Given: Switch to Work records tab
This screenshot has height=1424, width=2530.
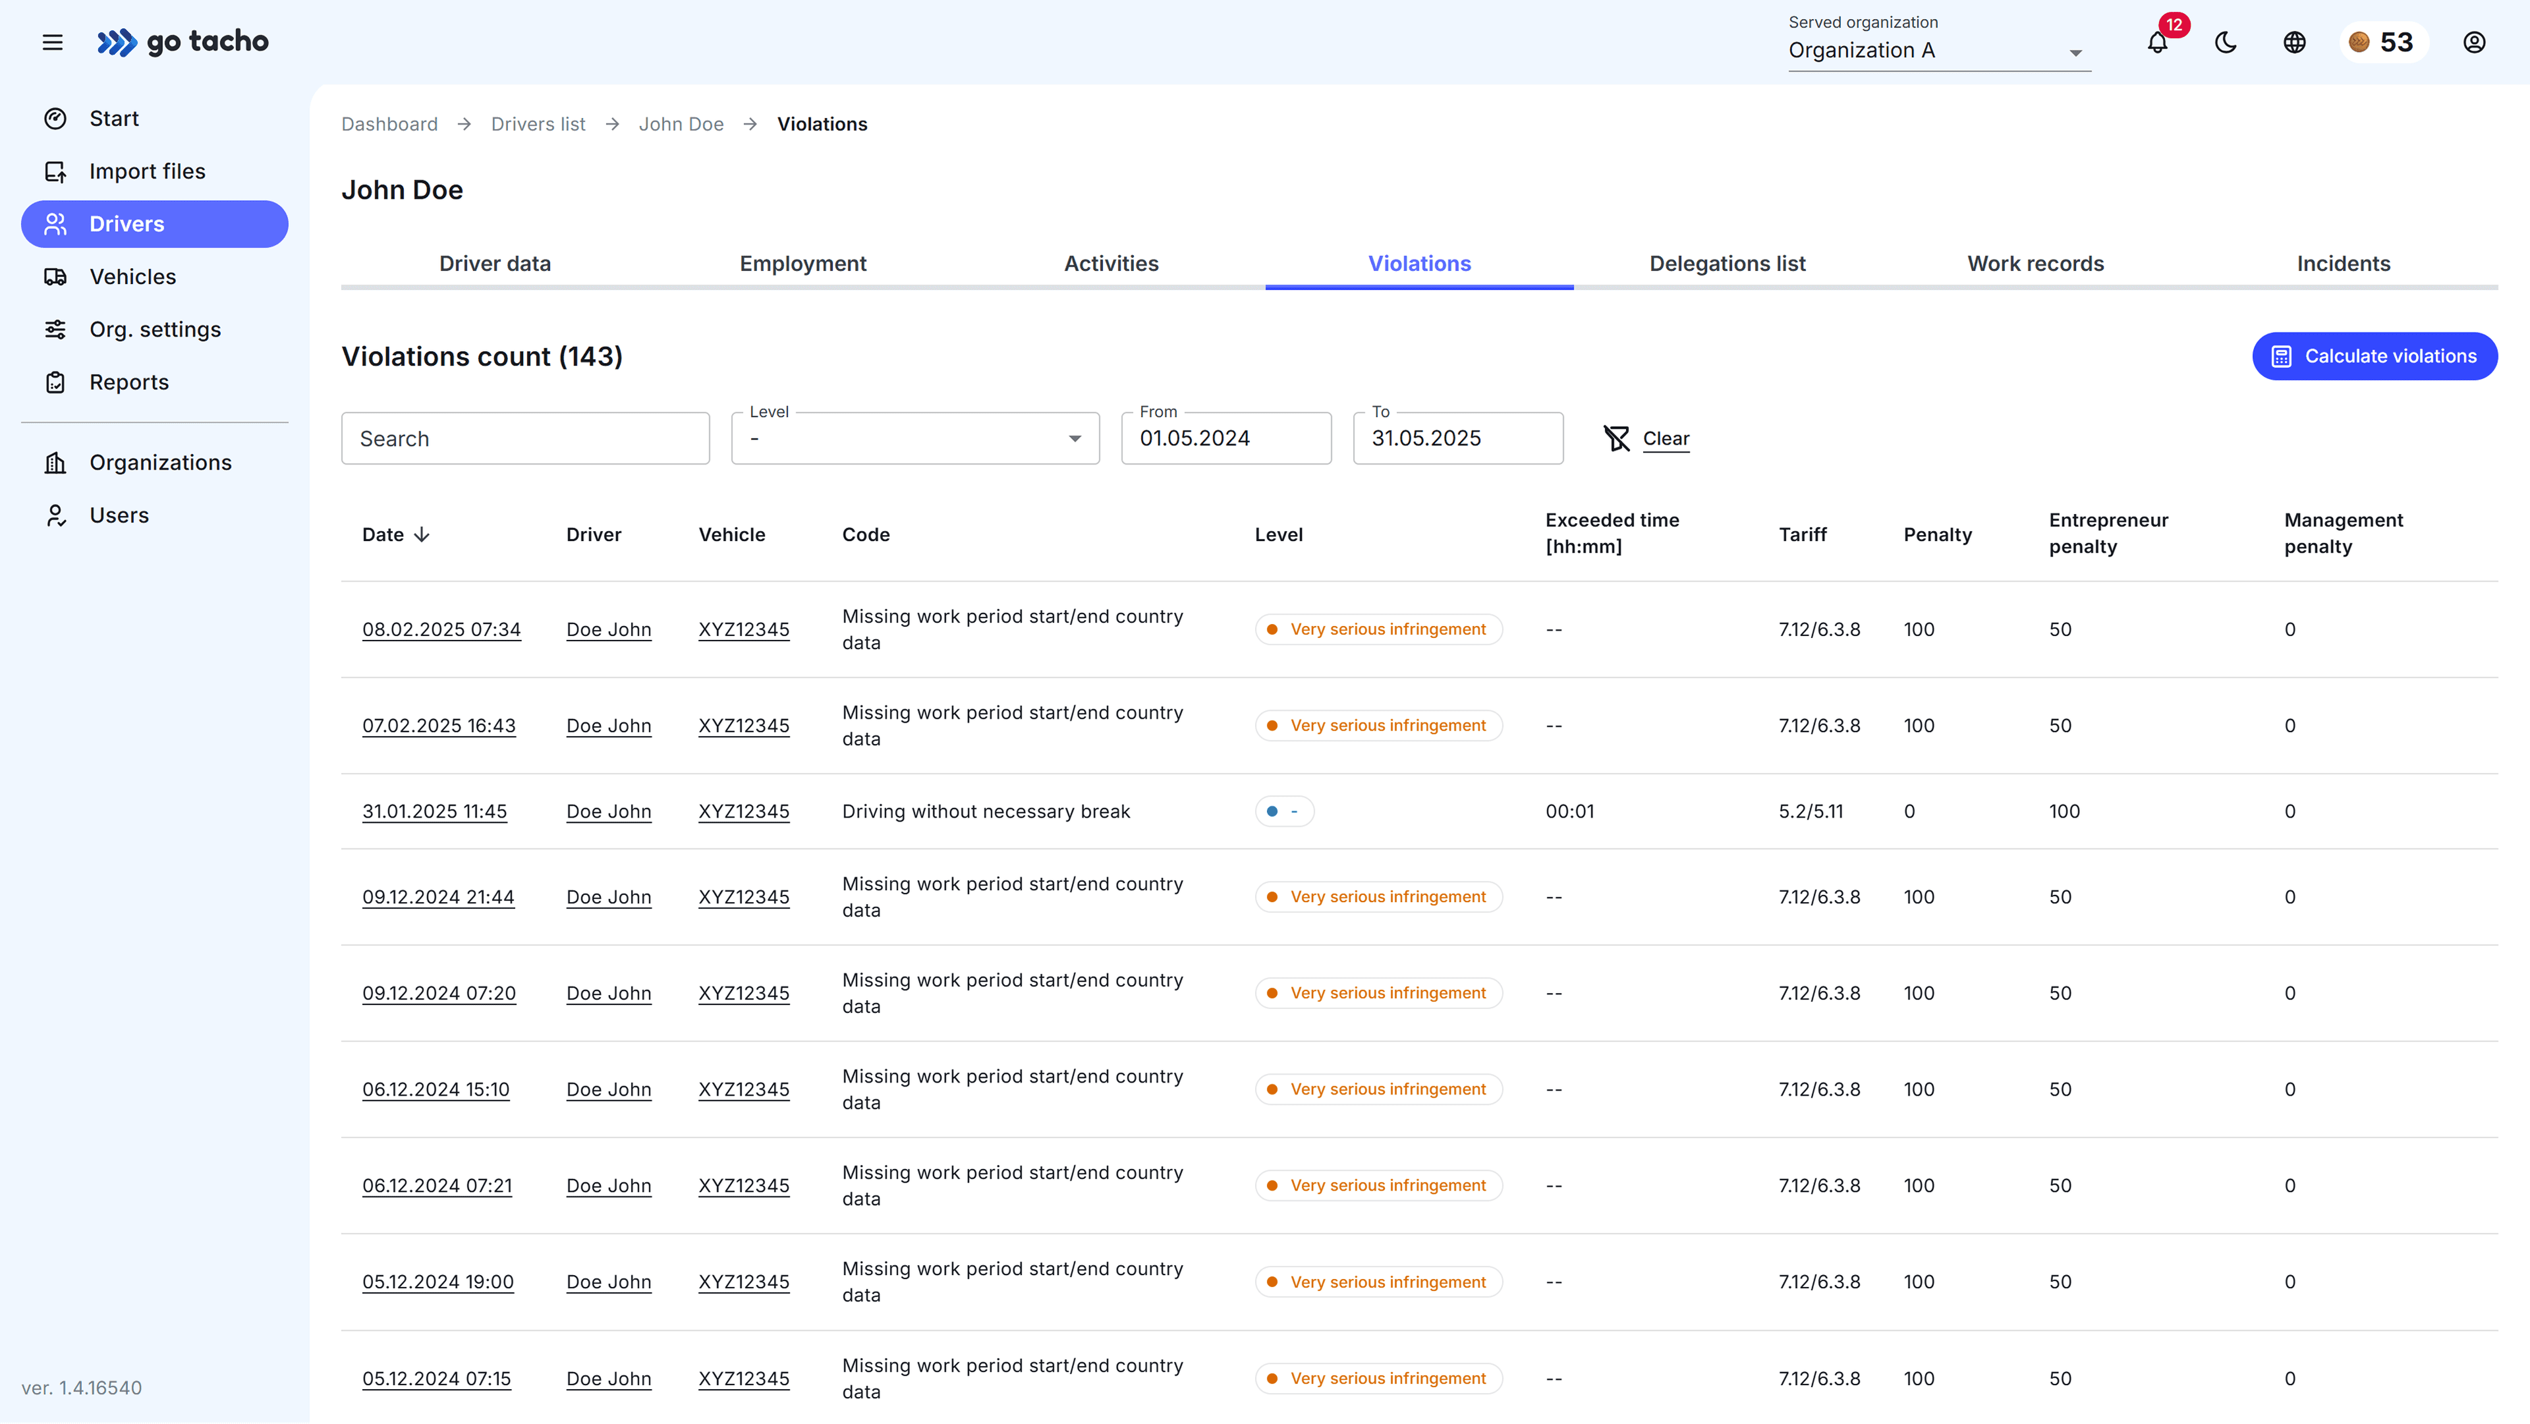Looking at the screenshot, I should pyautogui.click(x=2035, y=263).
